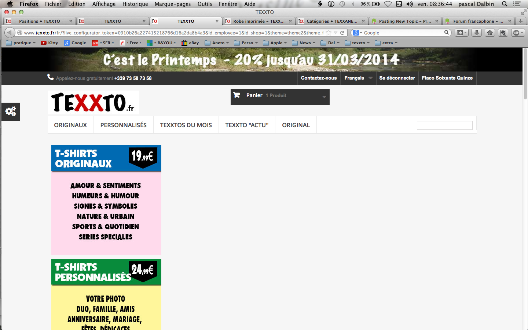The height and width of the screenshot is (330, 528).
Task: Click the volume speaker icon
Action: point(410,4)
